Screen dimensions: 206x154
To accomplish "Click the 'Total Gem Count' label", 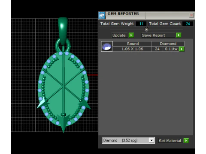I will point(165,24).
